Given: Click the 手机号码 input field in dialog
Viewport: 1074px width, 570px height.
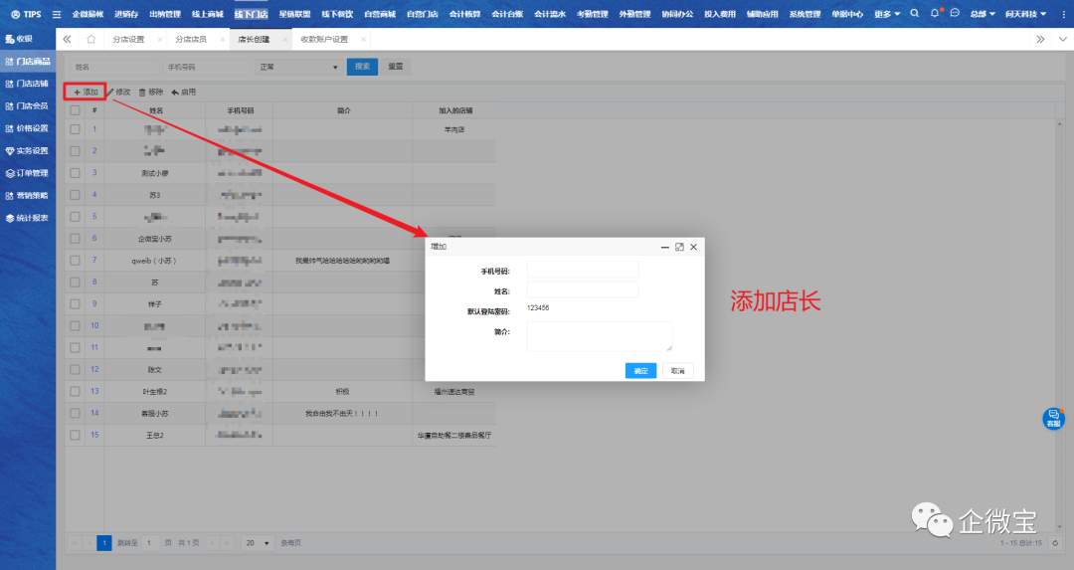Looking at the screenshot, I should (x=583, y=270).
